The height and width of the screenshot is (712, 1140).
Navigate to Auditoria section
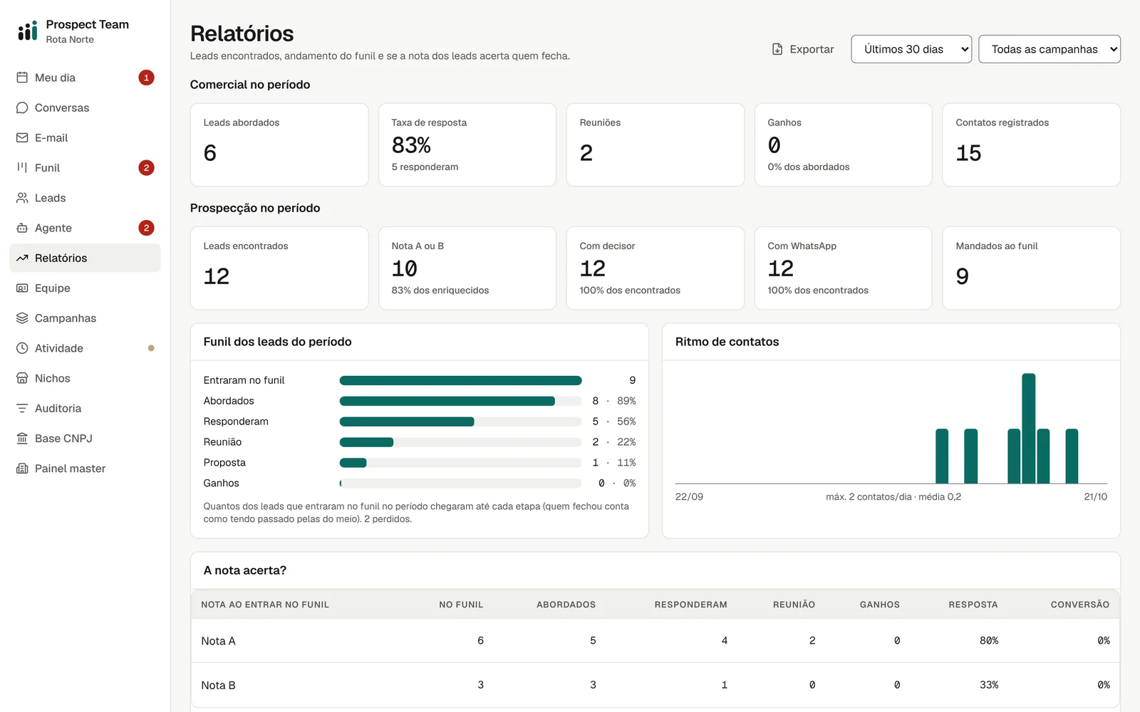point(85,408)
